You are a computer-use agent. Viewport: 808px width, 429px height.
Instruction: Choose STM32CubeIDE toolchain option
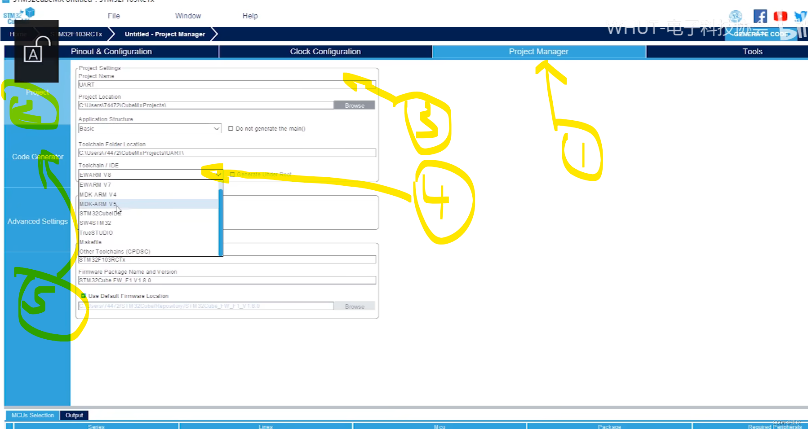coord(148,213)
